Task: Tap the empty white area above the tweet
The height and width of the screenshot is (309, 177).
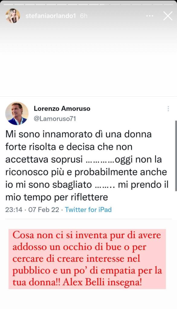Action: (x=88, y=59)
